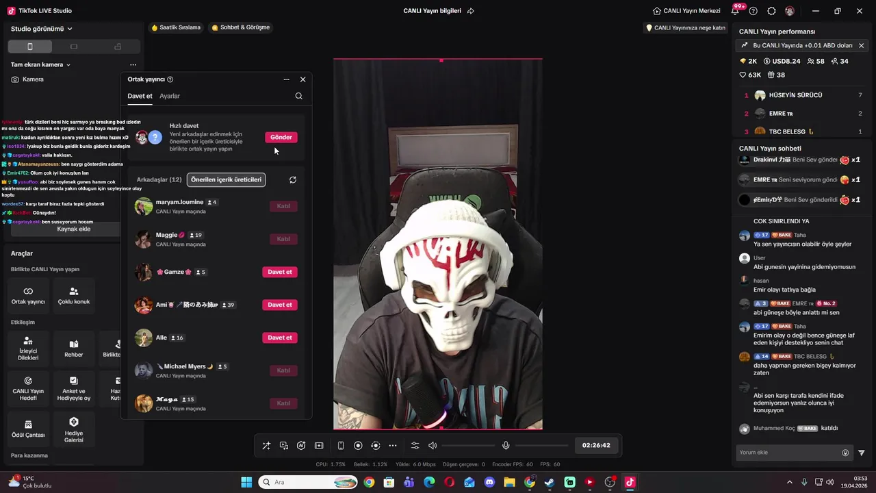Invite Ami with Davet et

pos(280,305)
